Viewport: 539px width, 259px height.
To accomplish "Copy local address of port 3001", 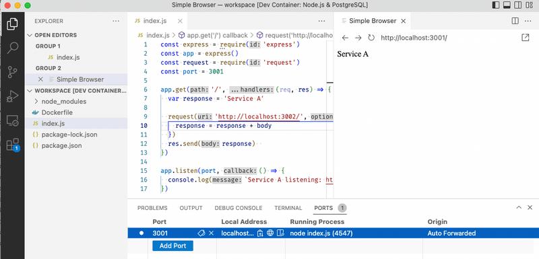I will coord(260,233).
